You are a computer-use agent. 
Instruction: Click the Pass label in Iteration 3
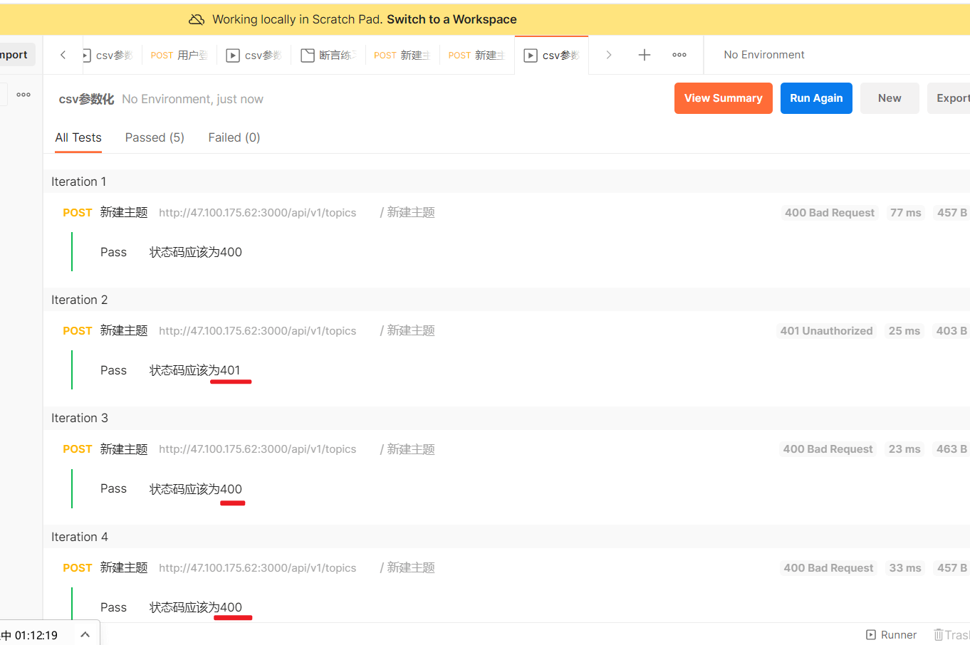(x=113, y=488)
